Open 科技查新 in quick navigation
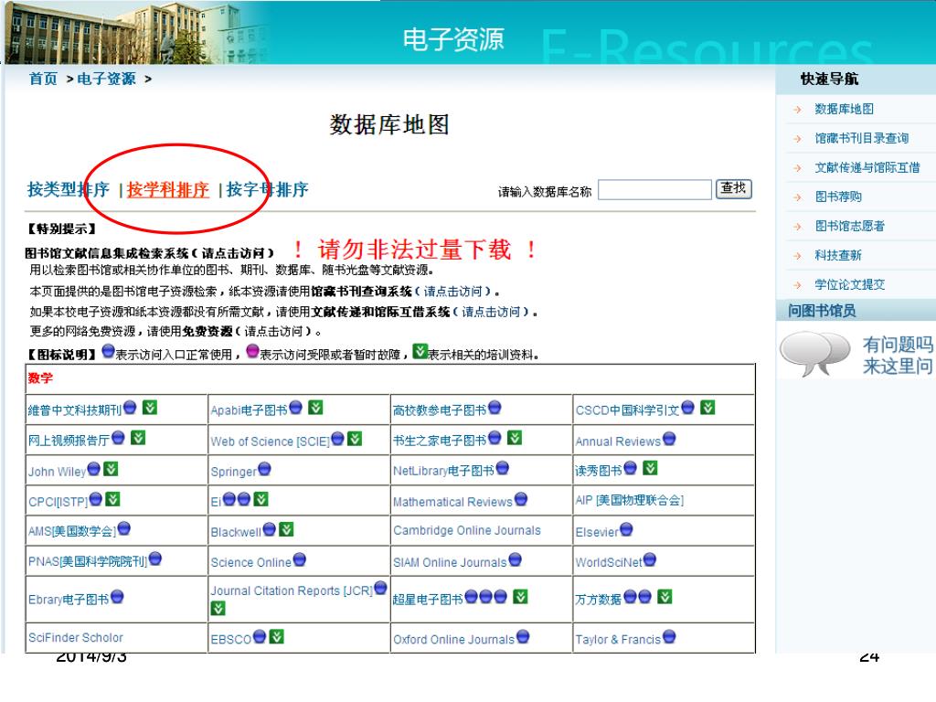Viewport: 936px width, 702px height. [838, 256]
